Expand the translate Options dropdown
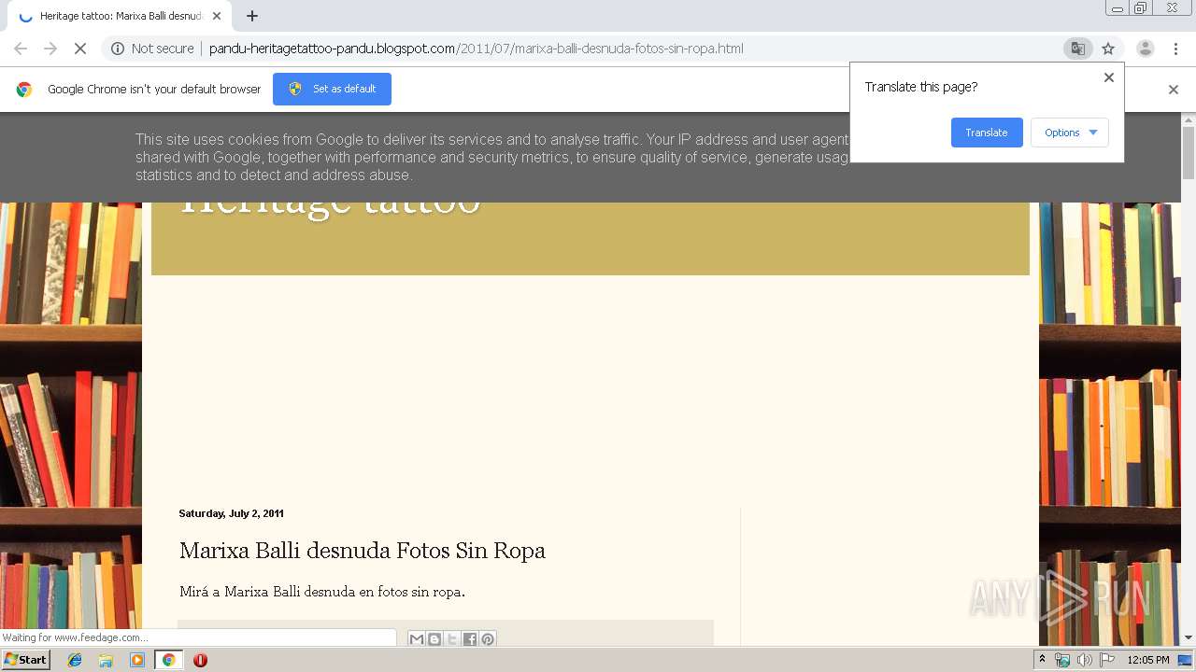 pos(1070,133)
